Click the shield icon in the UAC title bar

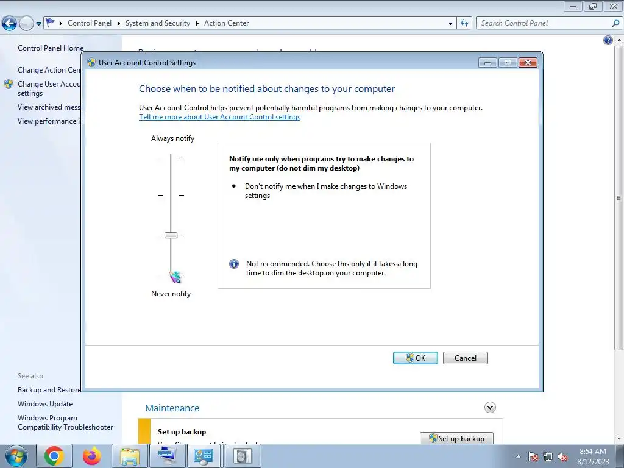point(91,63)
